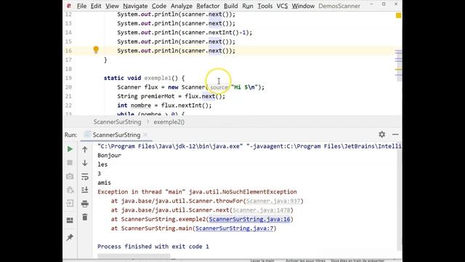Click the Dump Threads camera icon
This screenshot has height=262, width=465.
(x=70, y=176)
